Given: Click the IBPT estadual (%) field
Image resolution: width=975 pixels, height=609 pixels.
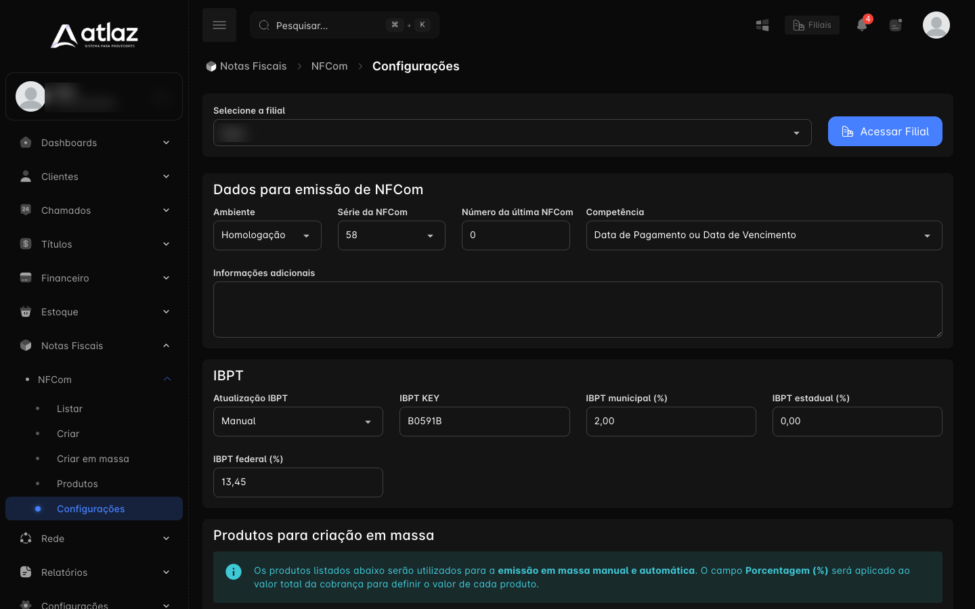Looking at the screenshot, I should [x=857, y=422].
